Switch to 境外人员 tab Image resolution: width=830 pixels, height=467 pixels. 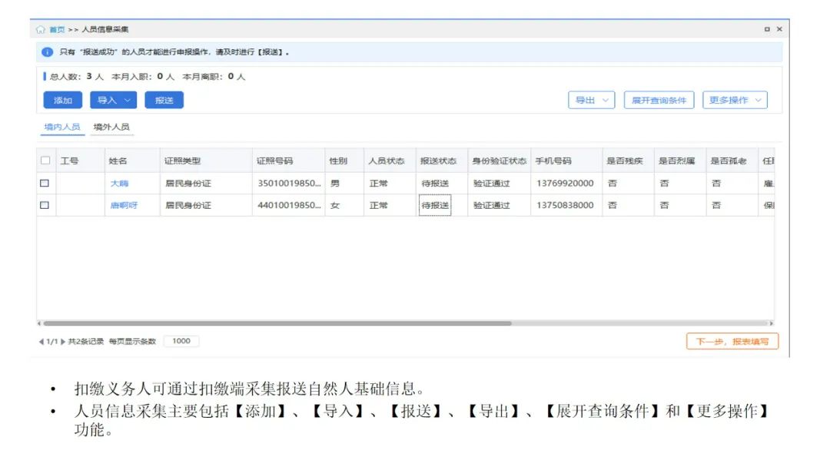111,127
